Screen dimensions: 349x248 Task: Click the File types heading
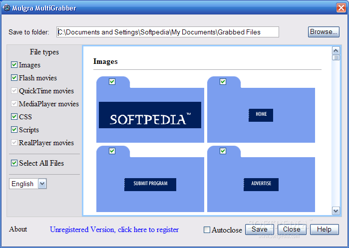point(44,52)
